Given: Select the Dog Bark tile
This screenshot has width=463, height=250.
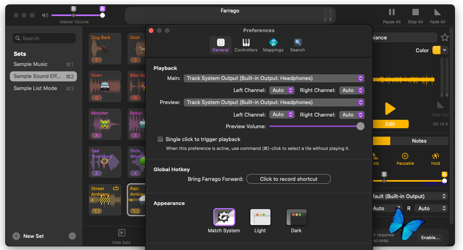Looking at the screenshot, I should [x=105, y=48].
